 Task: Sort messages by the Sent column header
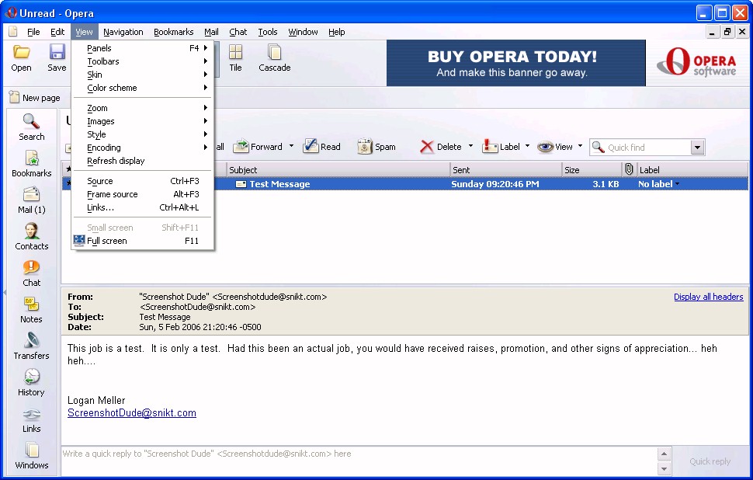tap(505, 169)
